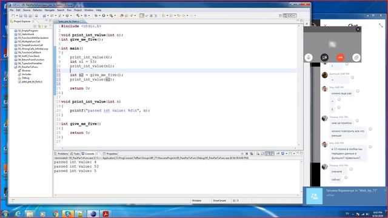Open the Window menu
Viewport: 388px width, 218px height.
pyautogui.click(x=89, y=10)
